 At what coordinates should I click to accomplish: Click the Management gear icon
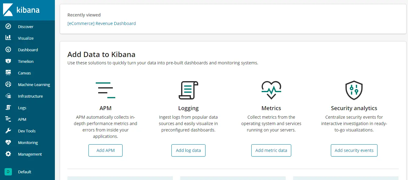click(8, 154)
